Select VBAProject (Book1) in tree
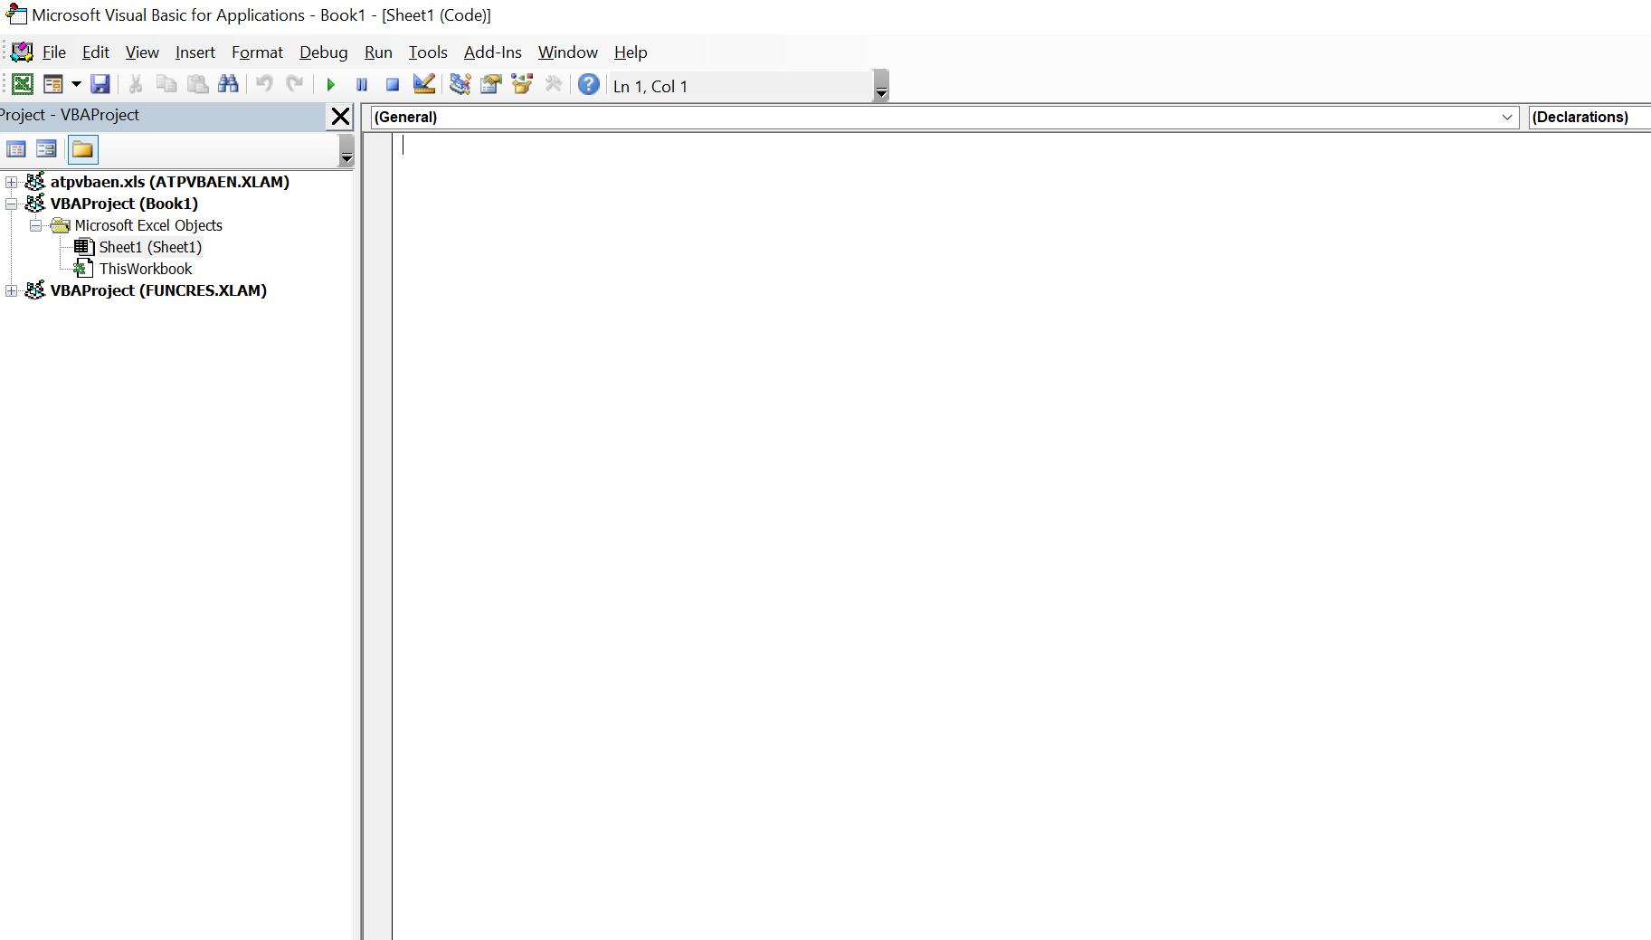The height and width of the screenshot is (940, 1651). click(124, 204)
